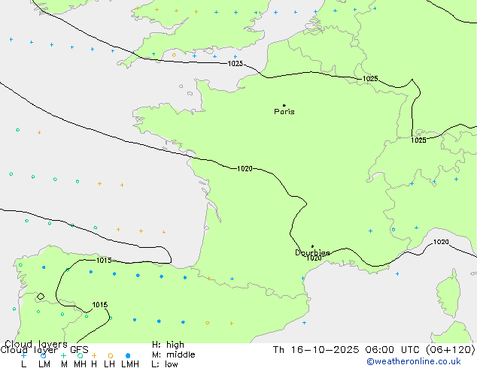
Task: Click the lower 1015 isobar label in Spain
Action: point(100,305)
